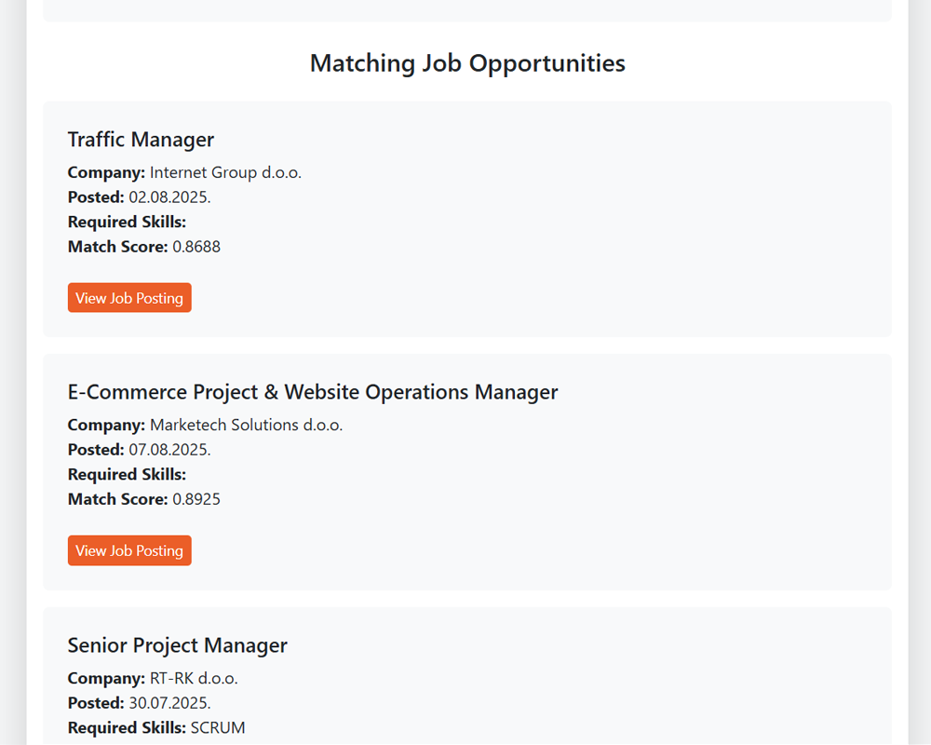Click the E-Commerce Project & Website Operations Manager title
The width and height of the screenshot is (931, 745).
[313, 392]
